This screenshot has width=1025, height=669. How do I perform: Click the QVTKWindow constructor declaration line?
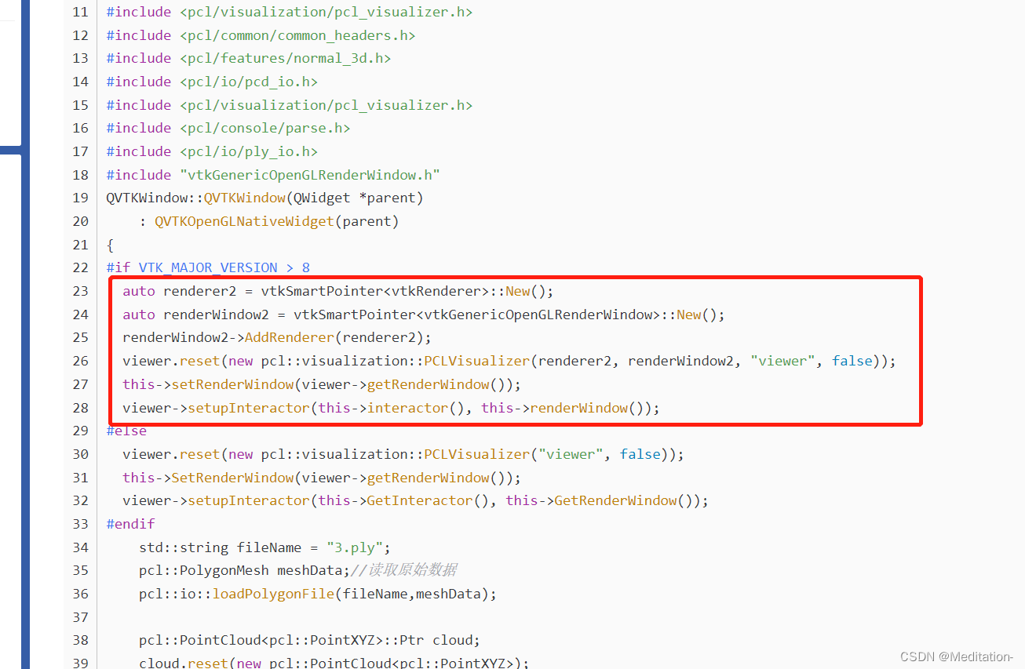(x=264, y=198)
